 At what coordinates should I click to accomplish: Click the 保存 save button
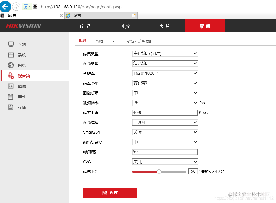tap(110, 193)
